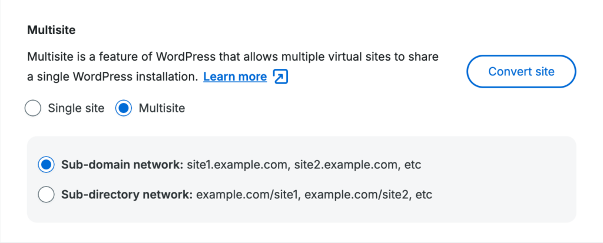Click the bold Sub-directory network label

pos(127,194)
